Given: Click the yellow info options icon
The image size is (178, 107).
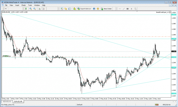Looking at the screenshot, I should coord(98,9).
